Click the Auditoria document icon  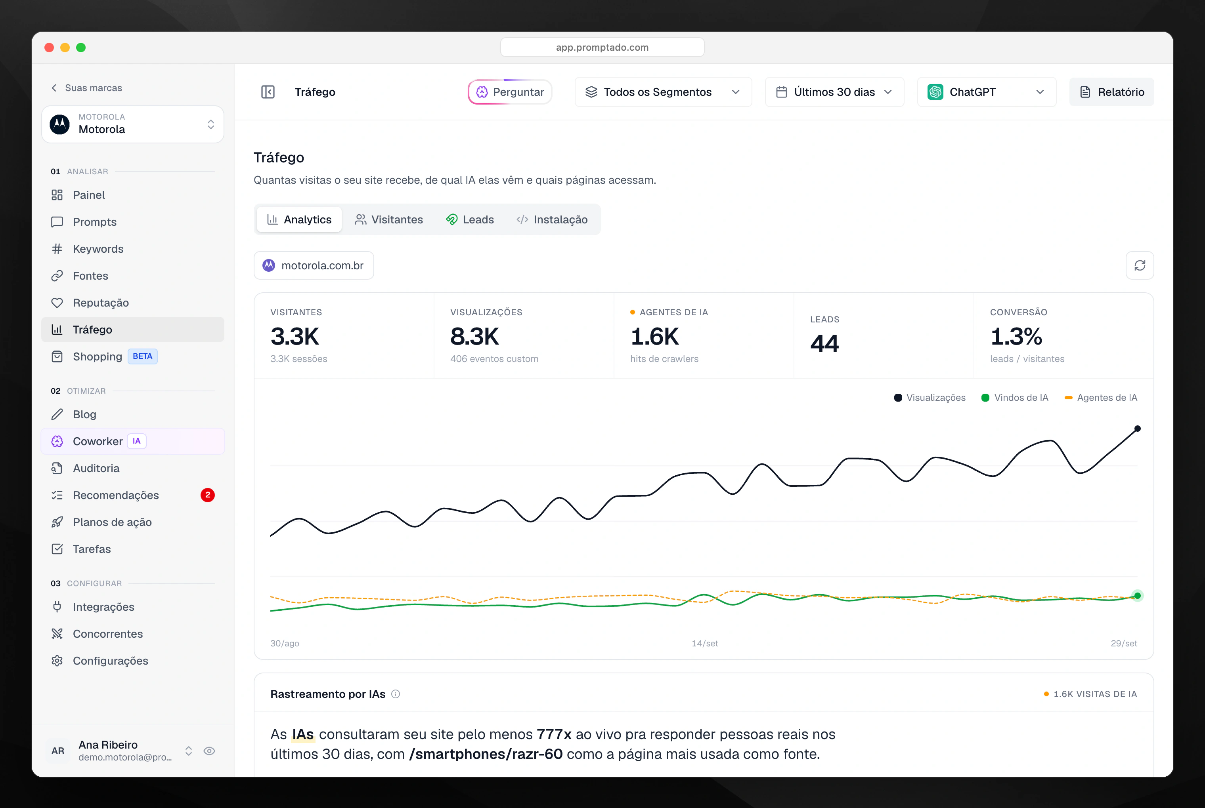[x=57, y=468]
